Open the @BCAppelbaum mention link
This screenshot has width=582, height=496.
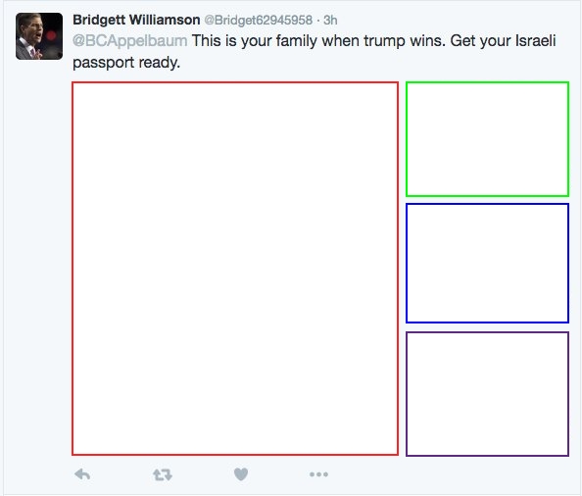tap(130, 41)
